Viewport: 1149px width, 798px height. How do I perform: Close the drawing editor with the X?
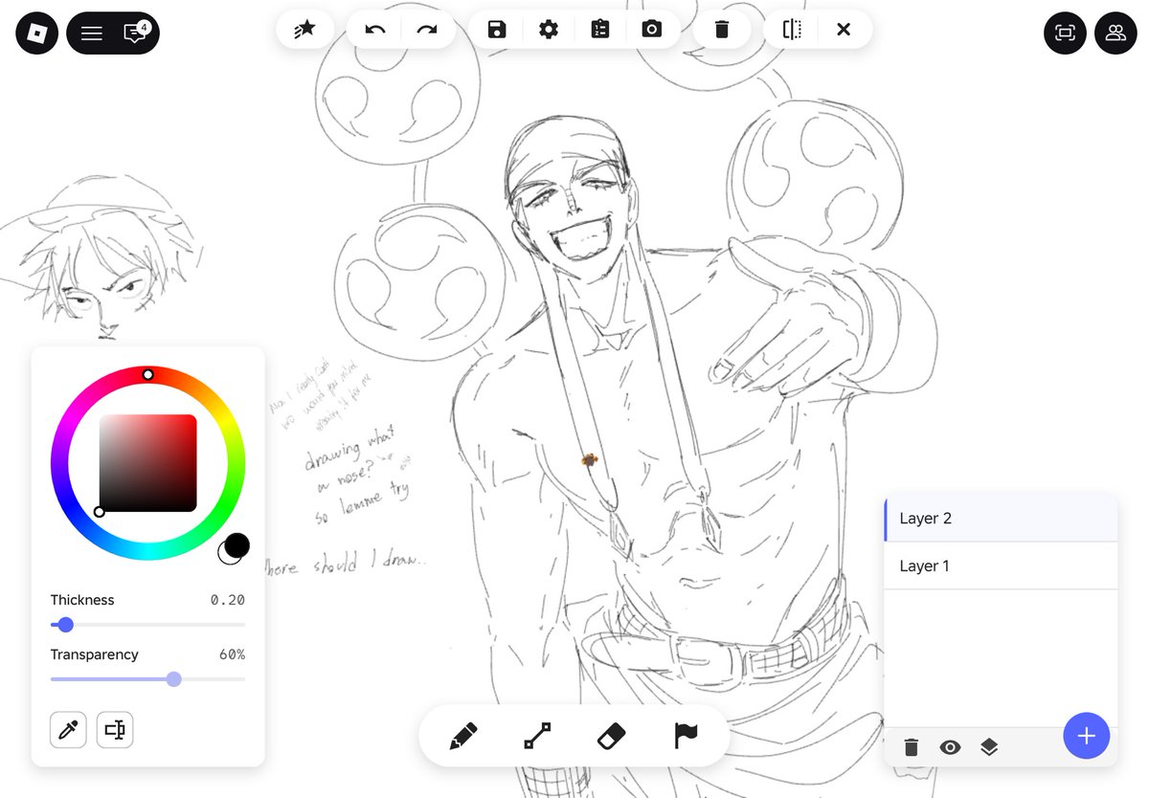point(844,30)
